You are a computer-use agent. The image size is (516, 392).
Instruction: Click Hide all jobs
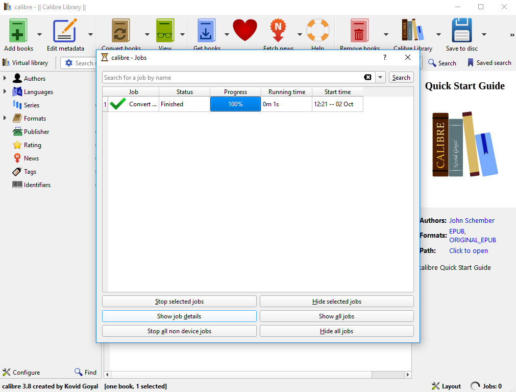click(x=337, y=331)
